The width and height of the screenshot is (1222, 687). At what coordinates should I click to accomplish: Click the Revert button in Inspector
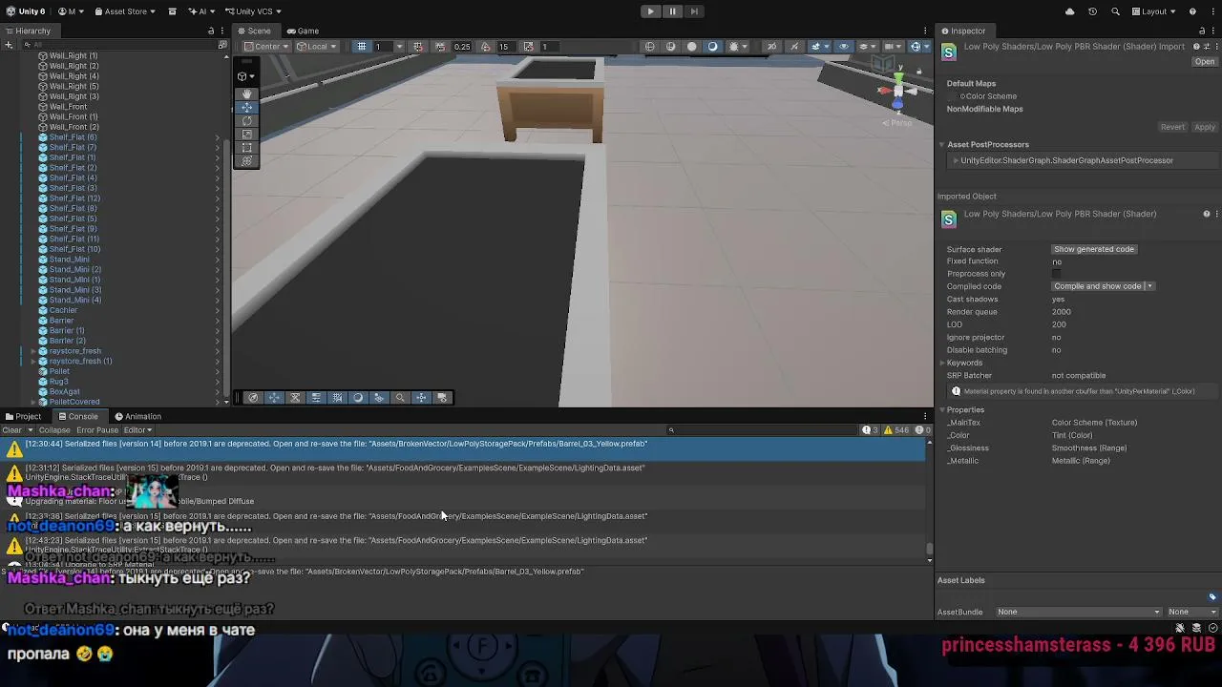[1172, 127]
